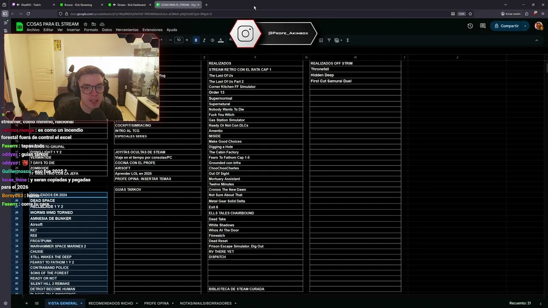Open the comments panel icon

coord(482,26)
